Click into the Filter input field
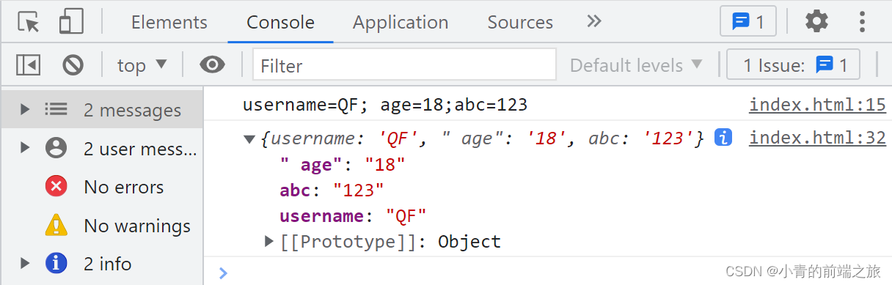 [x=404, y=65]
